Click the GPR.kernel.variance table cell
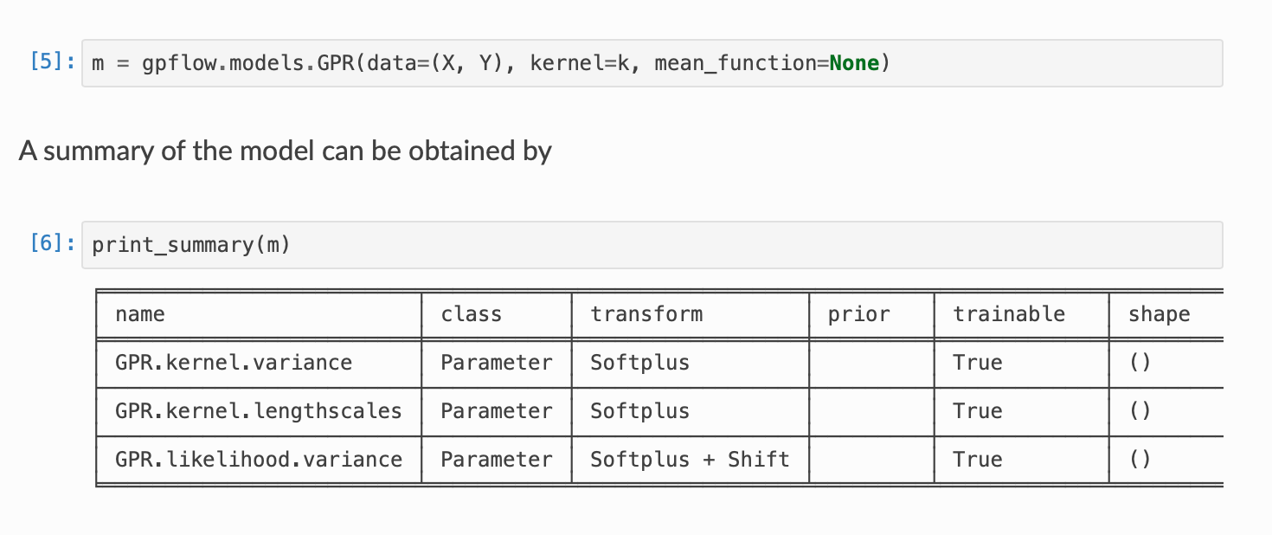The image size is (1272, 535). (x=234, y=363)
